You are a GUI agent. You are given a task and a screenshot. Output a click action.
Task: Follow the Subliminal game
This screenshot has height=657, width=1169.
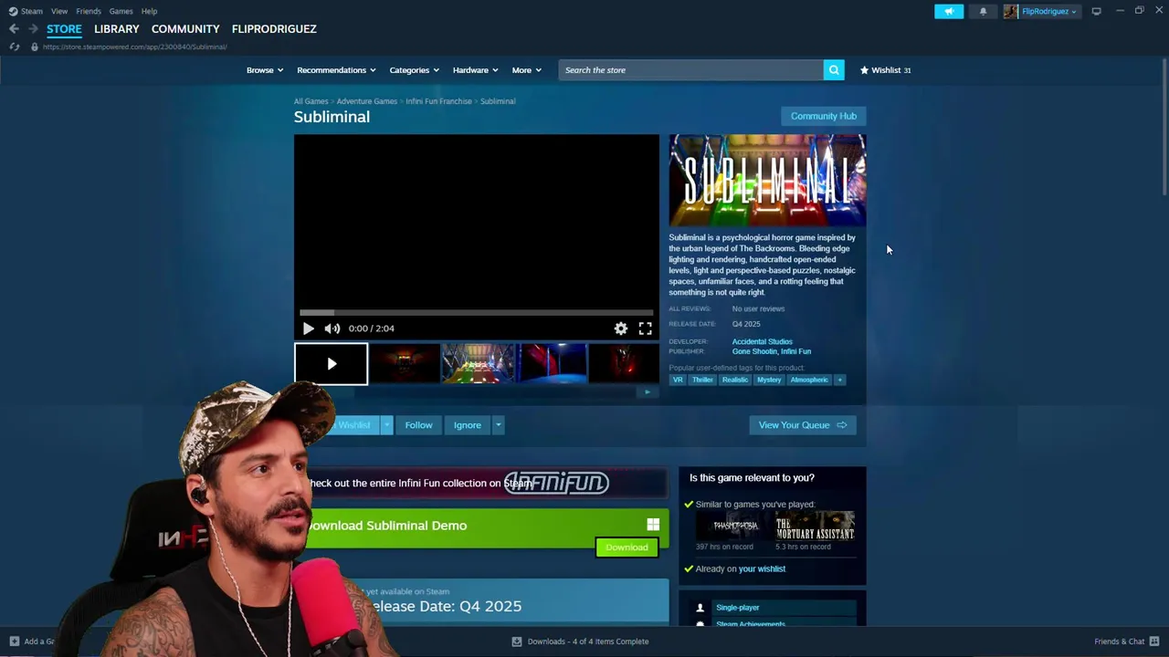(x=418, y=425)
